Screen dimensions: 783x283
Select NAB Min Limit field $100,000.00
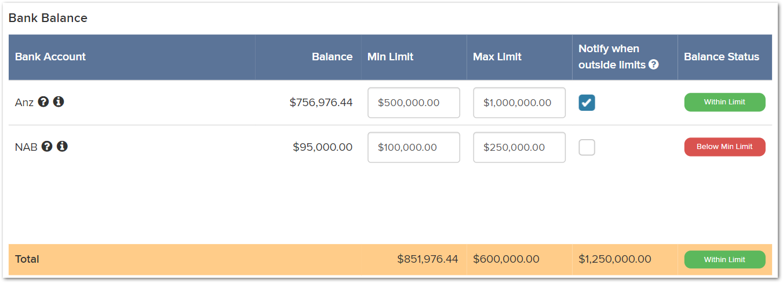(x=414, y=147)
